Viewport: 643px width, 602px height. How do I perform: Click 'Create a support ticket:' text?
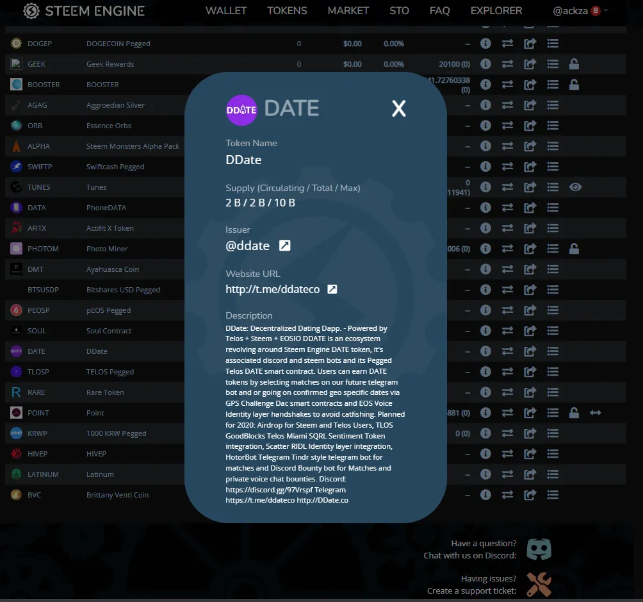471,591
